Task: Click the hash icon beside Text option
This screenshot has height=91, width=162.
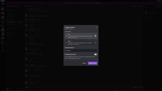Action: click(x=66, y=36)
